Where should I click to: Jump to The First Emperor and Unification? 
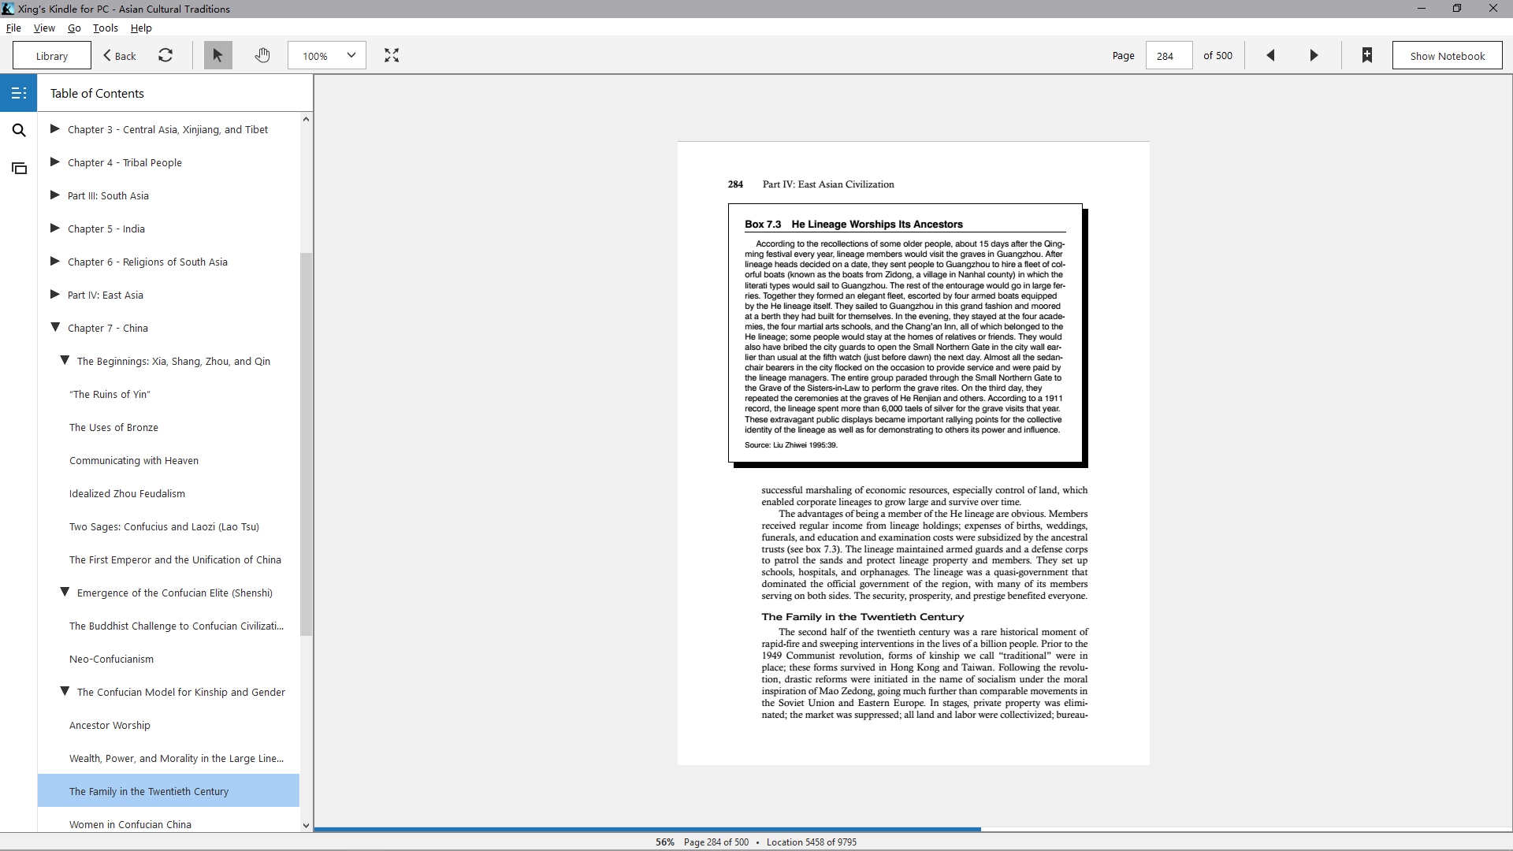(175, 559)
